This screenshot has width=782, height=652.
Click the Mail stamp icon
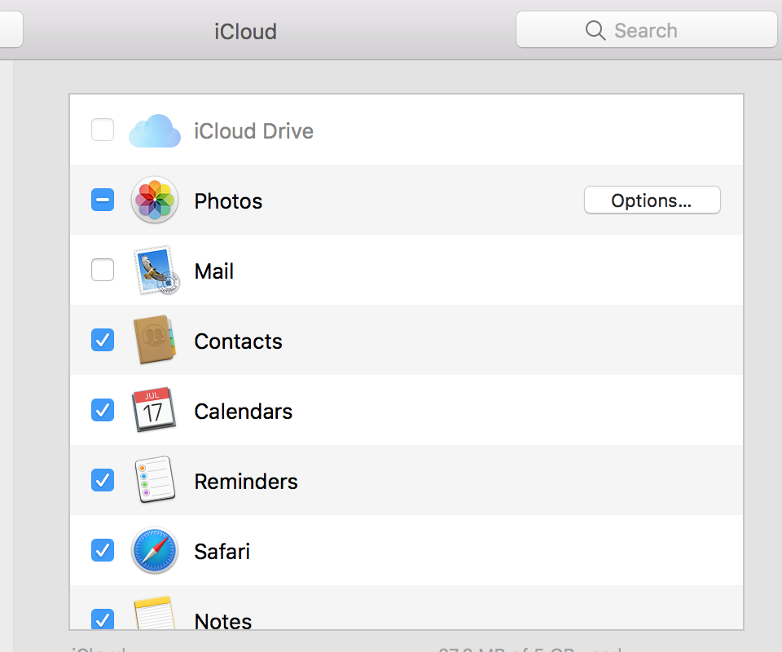coord(156,270)
